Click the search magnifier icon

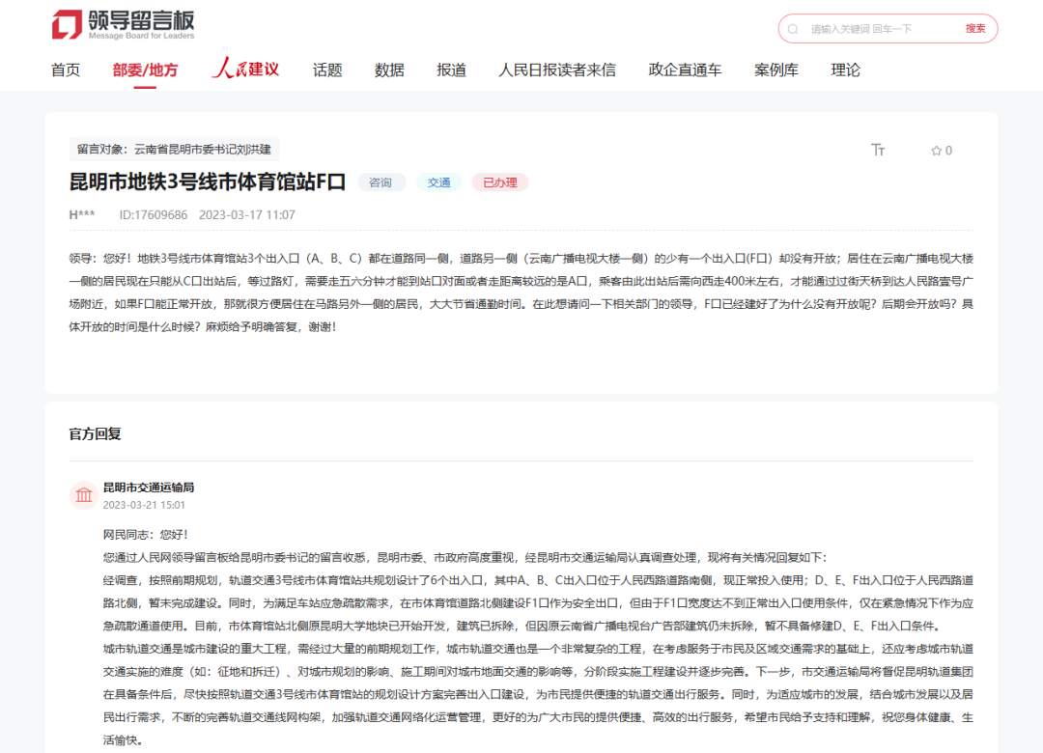[793, 29]
